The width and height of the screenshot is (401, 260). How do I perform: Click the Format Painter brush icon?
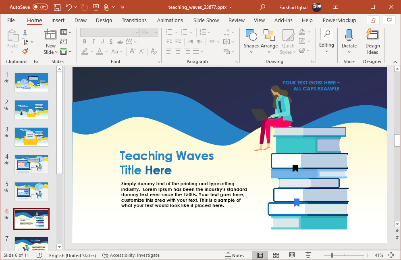[x=25, y=51]
